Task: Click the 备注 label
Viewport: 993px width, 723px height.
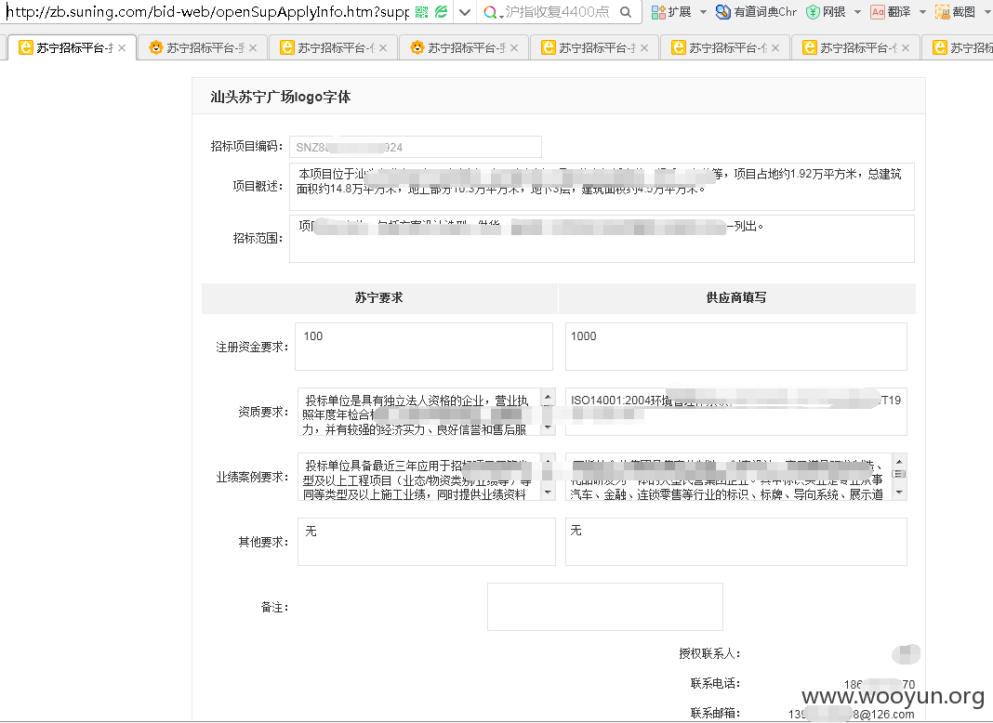Action: coord(275,607)
